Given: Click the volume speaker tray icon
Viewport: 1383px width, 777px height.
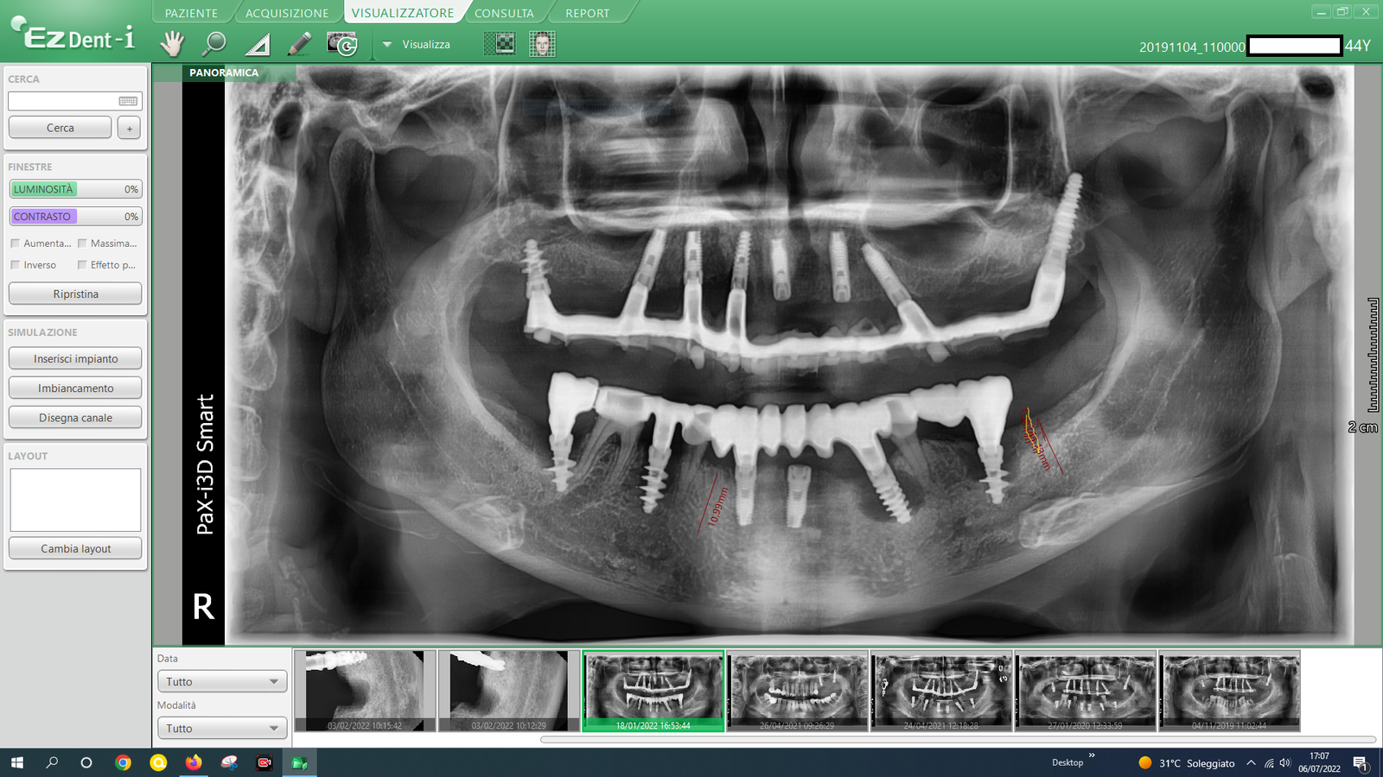Looking at the screenshot, I should (x=1285, y=762).
